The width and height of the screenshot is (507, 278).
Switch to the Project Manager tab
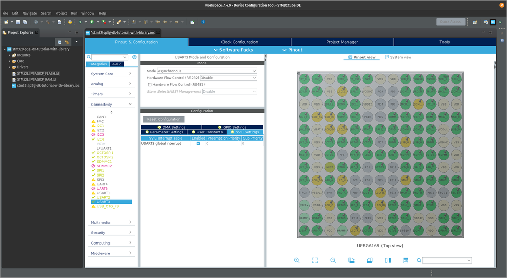pos(342,42)
